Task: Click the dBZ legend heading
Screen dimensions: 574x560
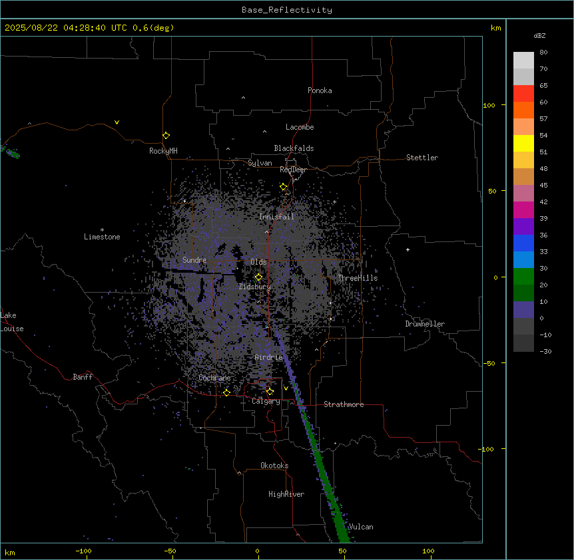Action: click(539, 35)
